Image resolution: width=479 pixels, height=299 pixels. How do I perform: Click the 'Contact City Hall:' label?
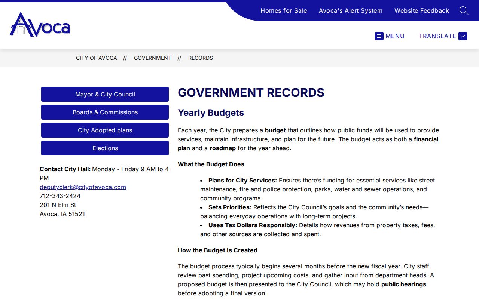click(65, 169)
